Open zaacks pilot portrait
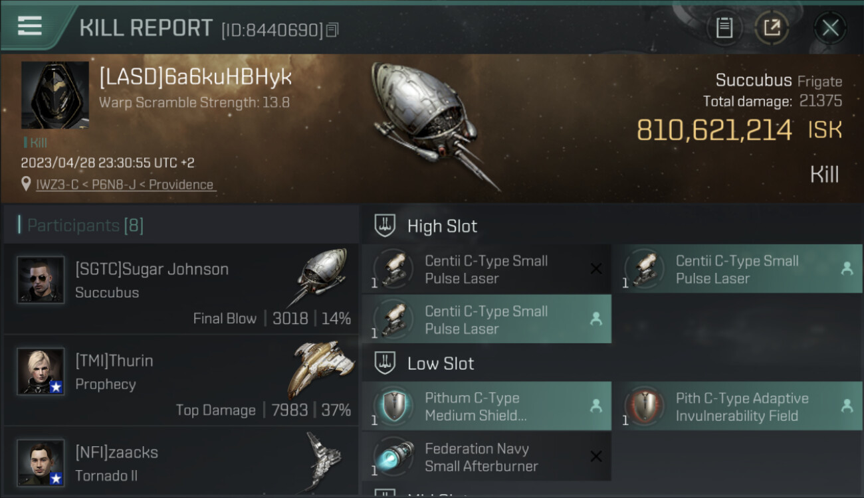864x498 pixels. click(x=41, y=463)
